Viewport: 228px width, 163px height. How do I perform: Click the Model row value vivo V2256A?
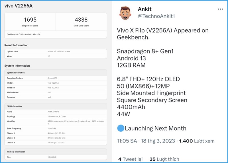pyautogui.click(x=53, y=83)
